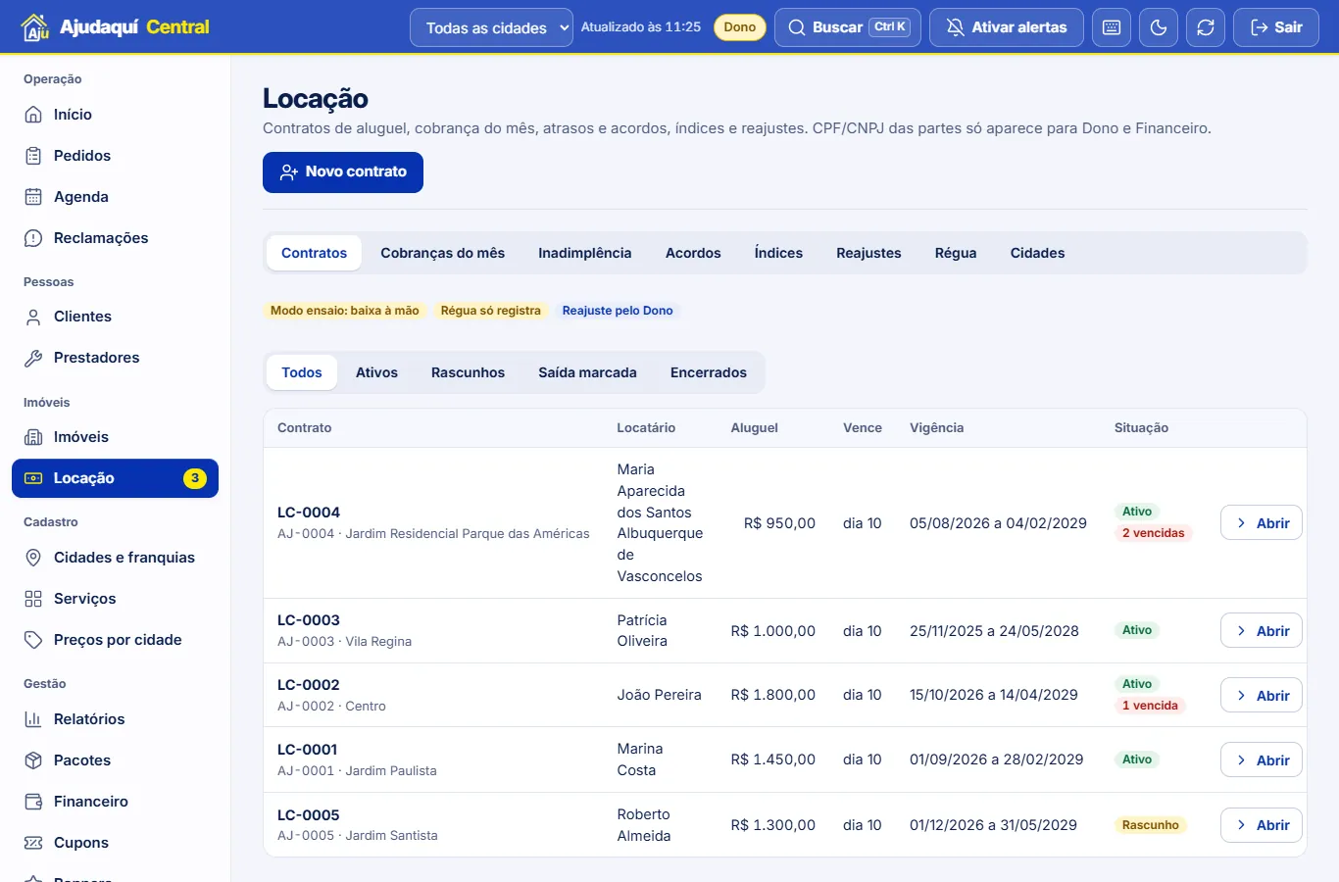Switch to the Inadimplência tab

585,253
